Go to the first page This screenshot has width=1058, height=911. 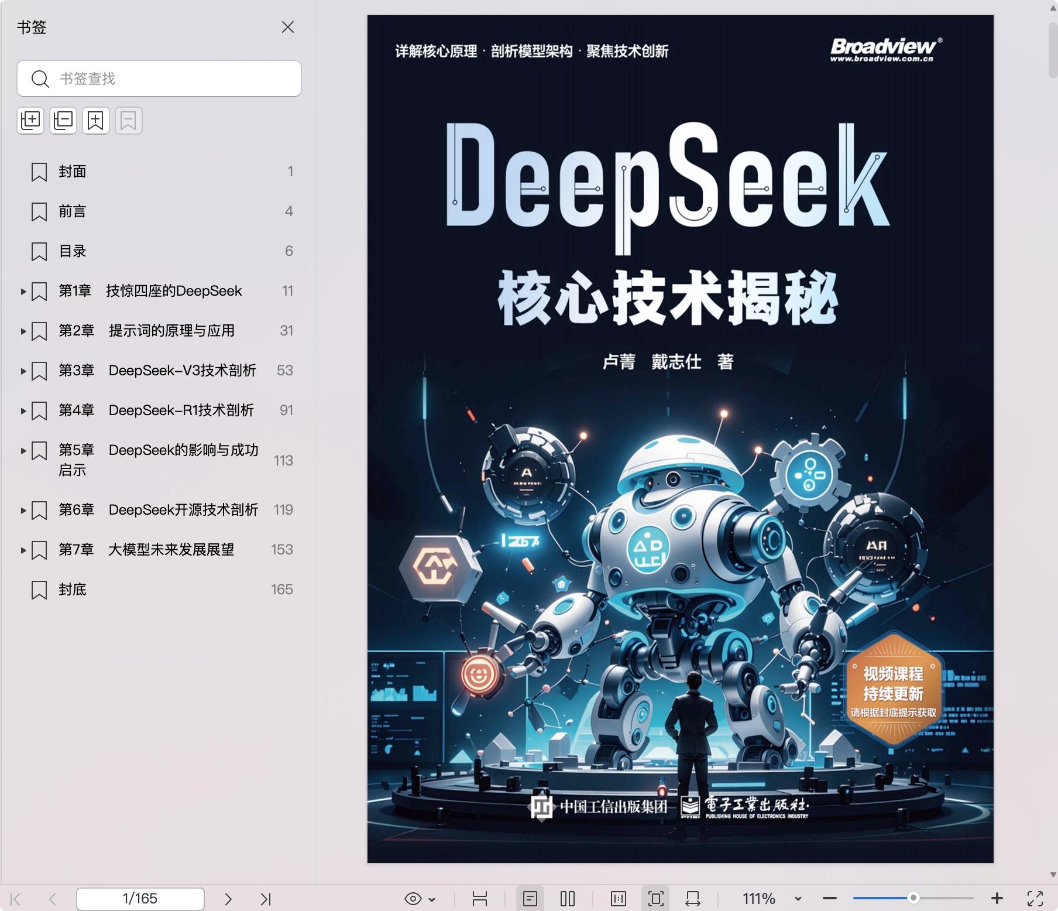16,899
